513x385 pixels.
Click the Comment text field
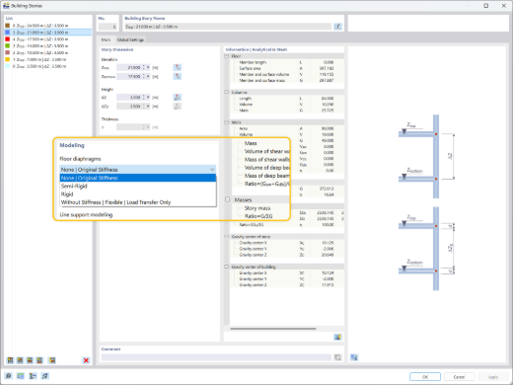point(216,357)
